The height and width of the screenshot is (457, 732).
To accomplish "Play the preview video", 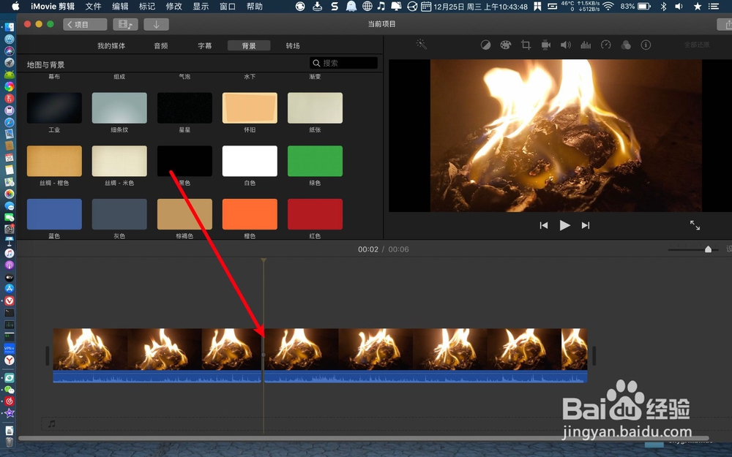I will pos(564,225).
